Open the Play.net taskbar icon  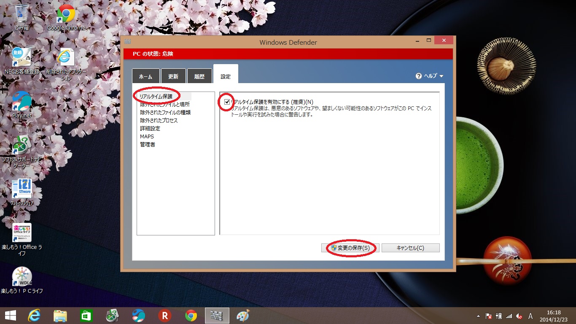[x=139, y=316]
